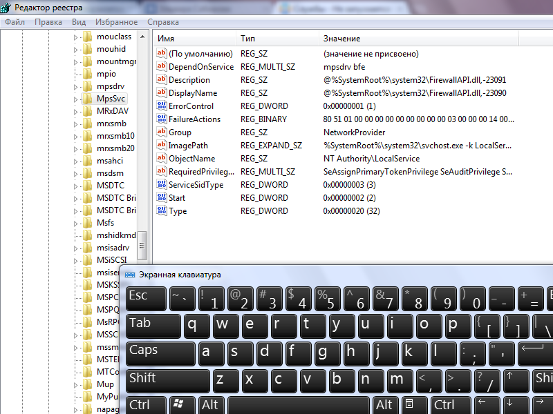Select the MpsSvc folder icon
Image resolution: width=553 pixels, height=414 pixels.
pos(87,99)
